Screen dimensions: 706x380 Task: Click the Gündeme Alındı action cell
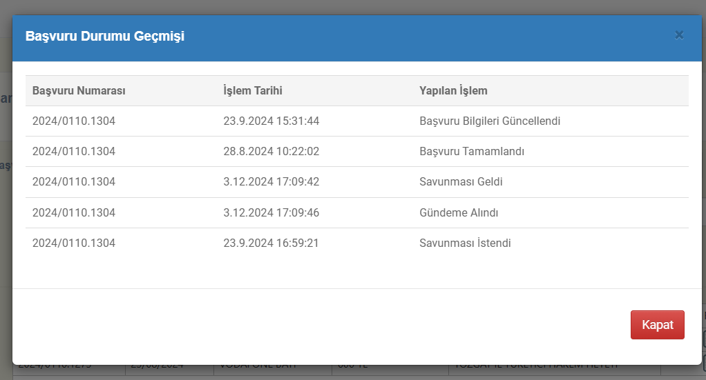(459, 212)
